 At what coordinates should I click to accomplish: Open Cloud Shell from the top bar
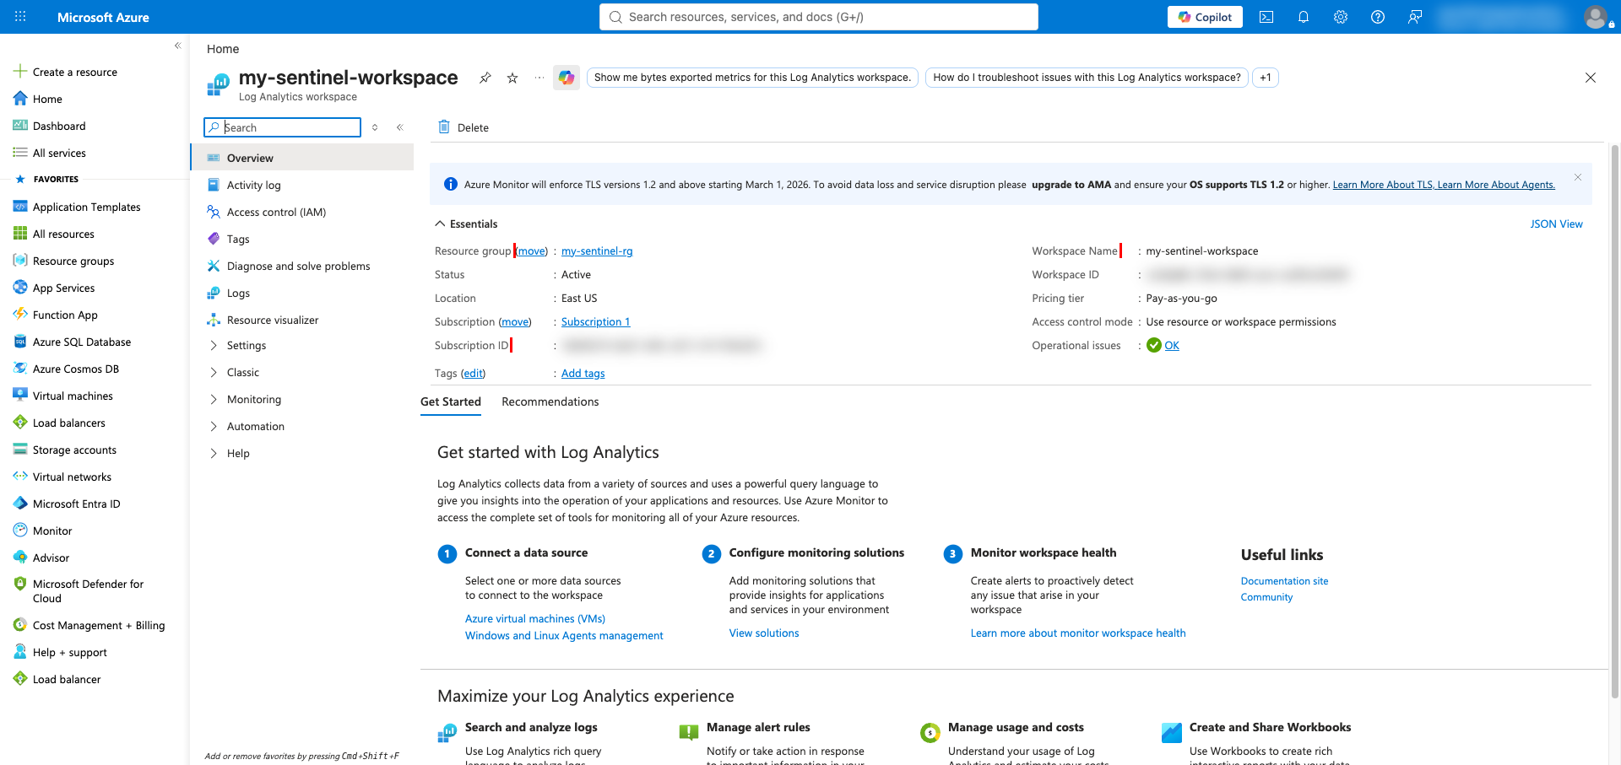click(x=1266, y=17)
